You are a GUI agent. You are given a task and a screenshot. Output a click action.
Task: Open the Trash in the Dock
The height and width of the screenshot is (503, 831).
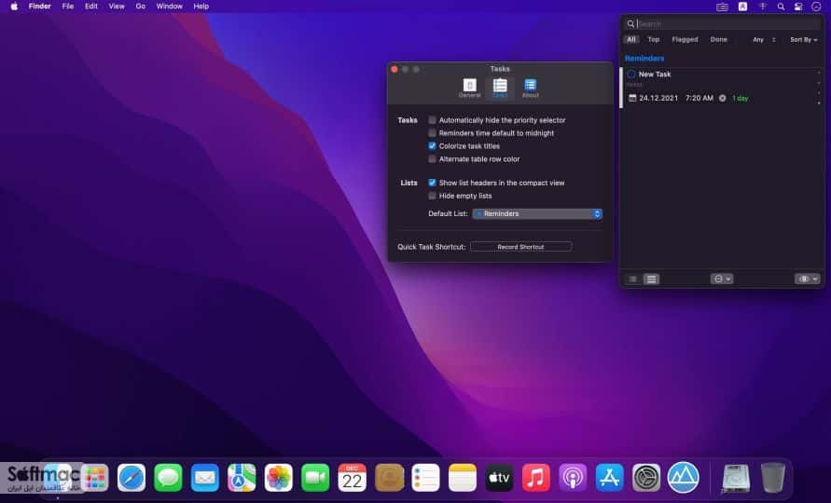772,478
